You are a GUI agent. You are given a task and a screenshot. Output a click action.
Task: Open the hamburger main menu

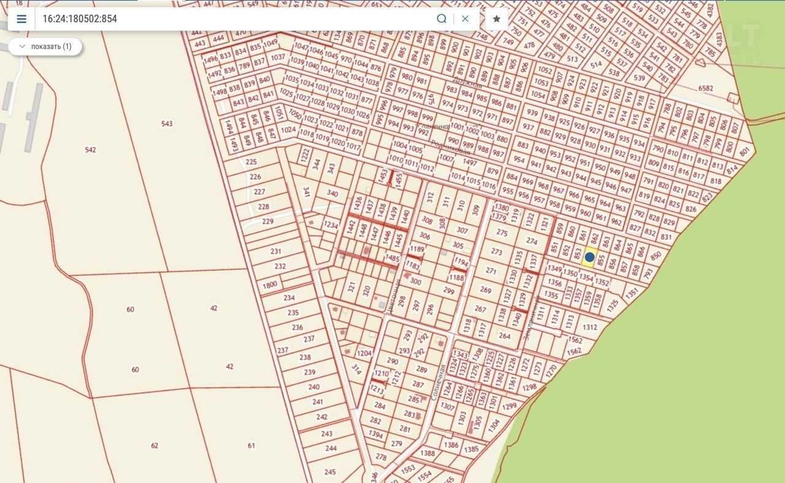click(21, 19)
